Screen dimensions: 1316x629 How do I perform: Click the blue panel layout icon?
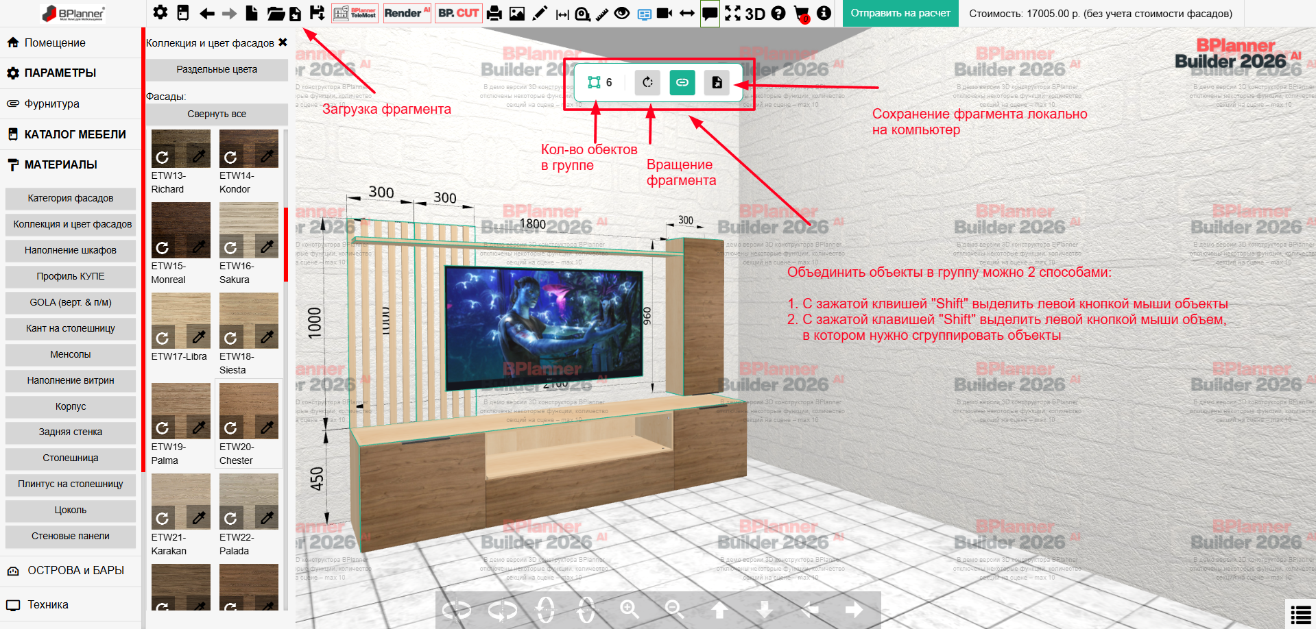(645, 14)
